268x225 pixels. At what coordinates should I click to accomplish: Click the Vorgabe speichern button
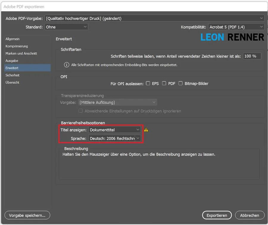tap(27, 215)
